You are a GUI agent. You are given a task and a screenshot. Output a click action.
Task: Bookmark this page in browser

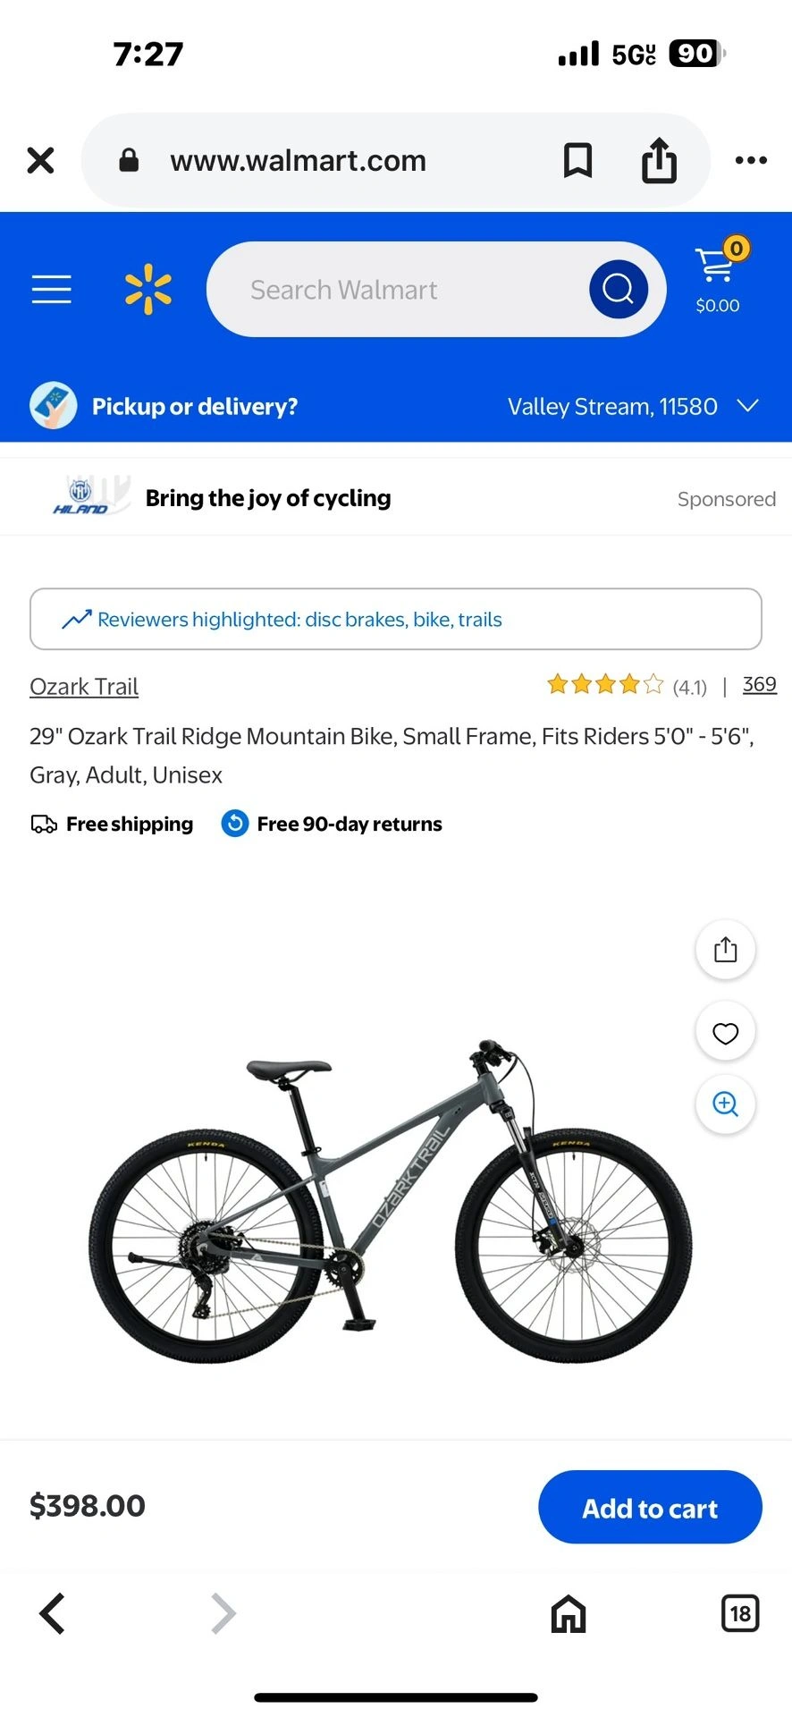click(x=577, y=161)
